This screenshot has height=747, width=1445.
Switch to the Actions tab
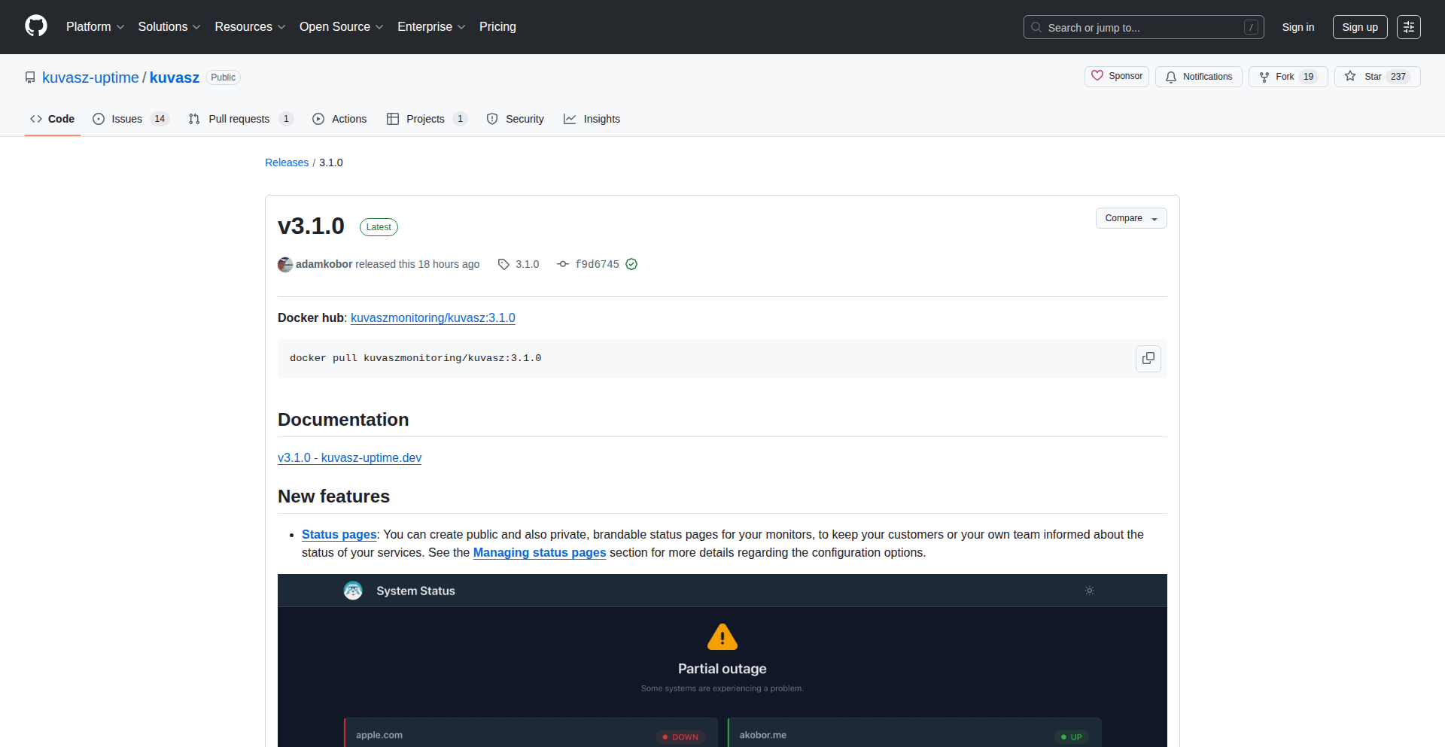tap(339, 119)
